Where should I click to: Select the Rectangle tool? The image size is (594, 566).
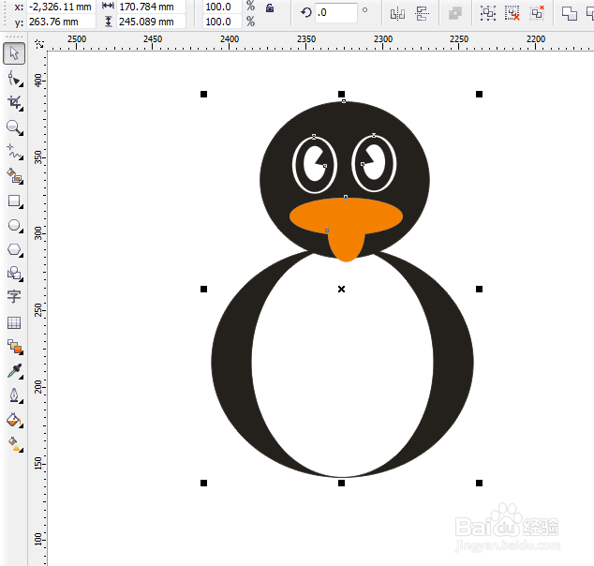[14, 201]
